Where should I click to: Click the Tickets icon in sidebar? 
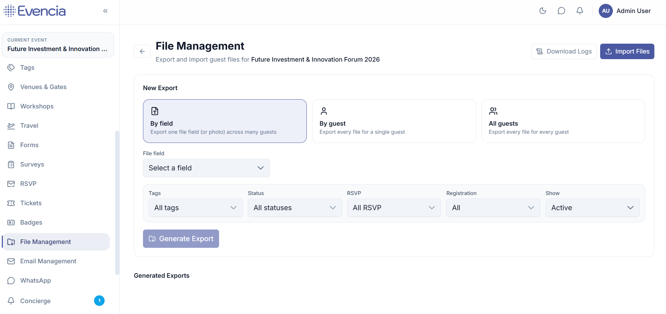11,203
